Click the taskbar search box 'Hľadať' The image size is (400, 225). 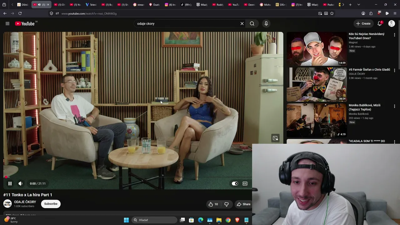pos(154,220)
